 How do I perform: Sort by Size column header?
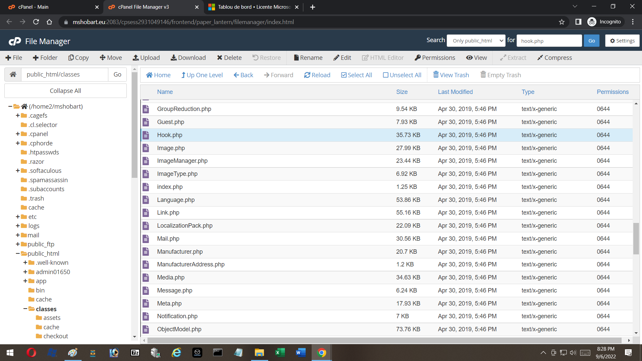402,92
